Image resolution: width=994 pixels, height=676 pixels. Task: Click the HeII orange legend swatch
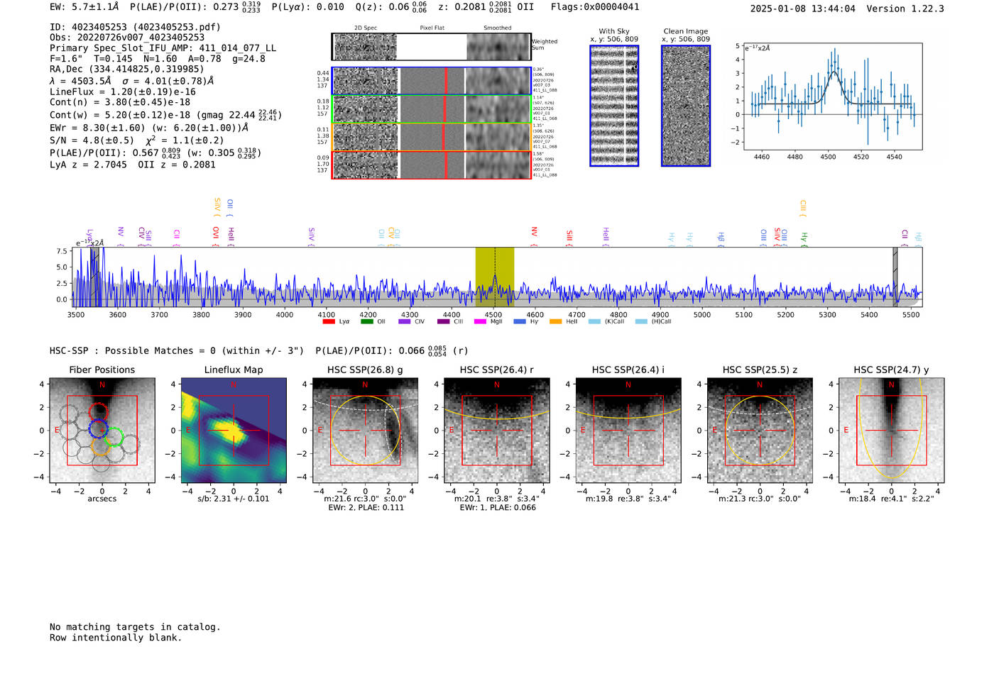tap(555, 321)
